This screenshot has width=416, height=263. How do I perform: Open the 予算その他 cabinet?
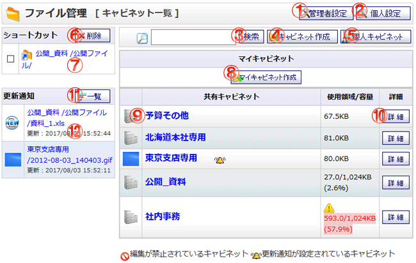point(167,116)
